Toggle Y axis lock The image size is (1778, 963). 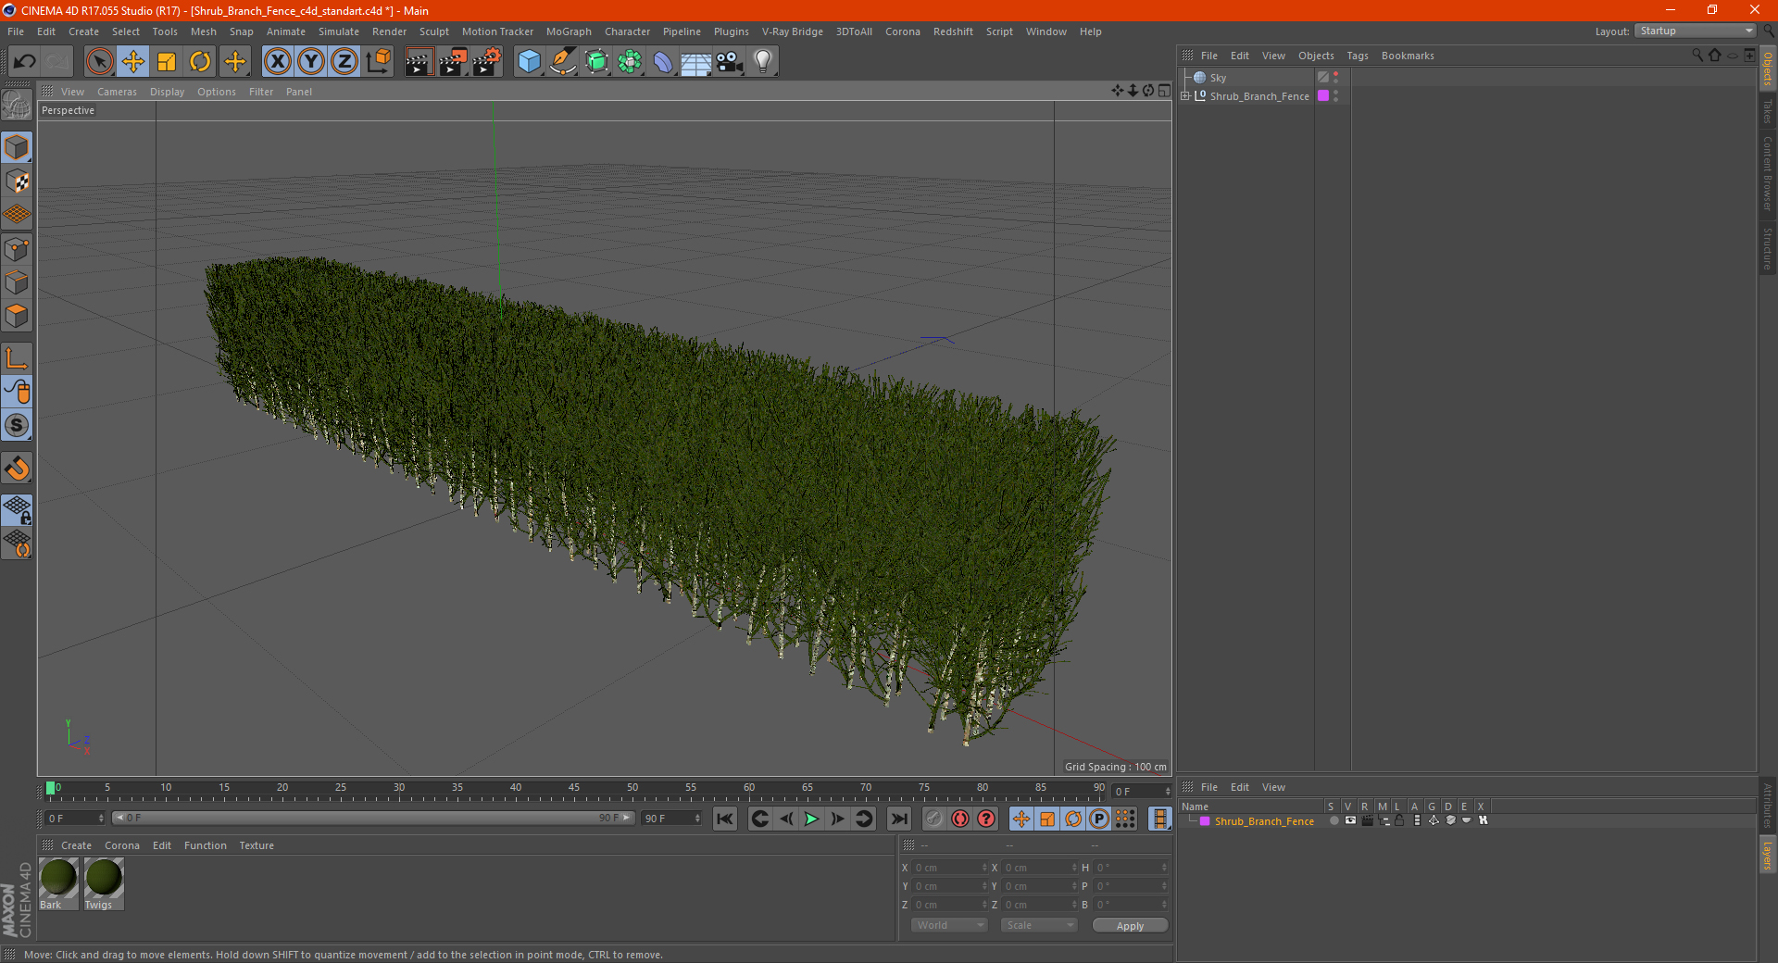tap(311, 62)
